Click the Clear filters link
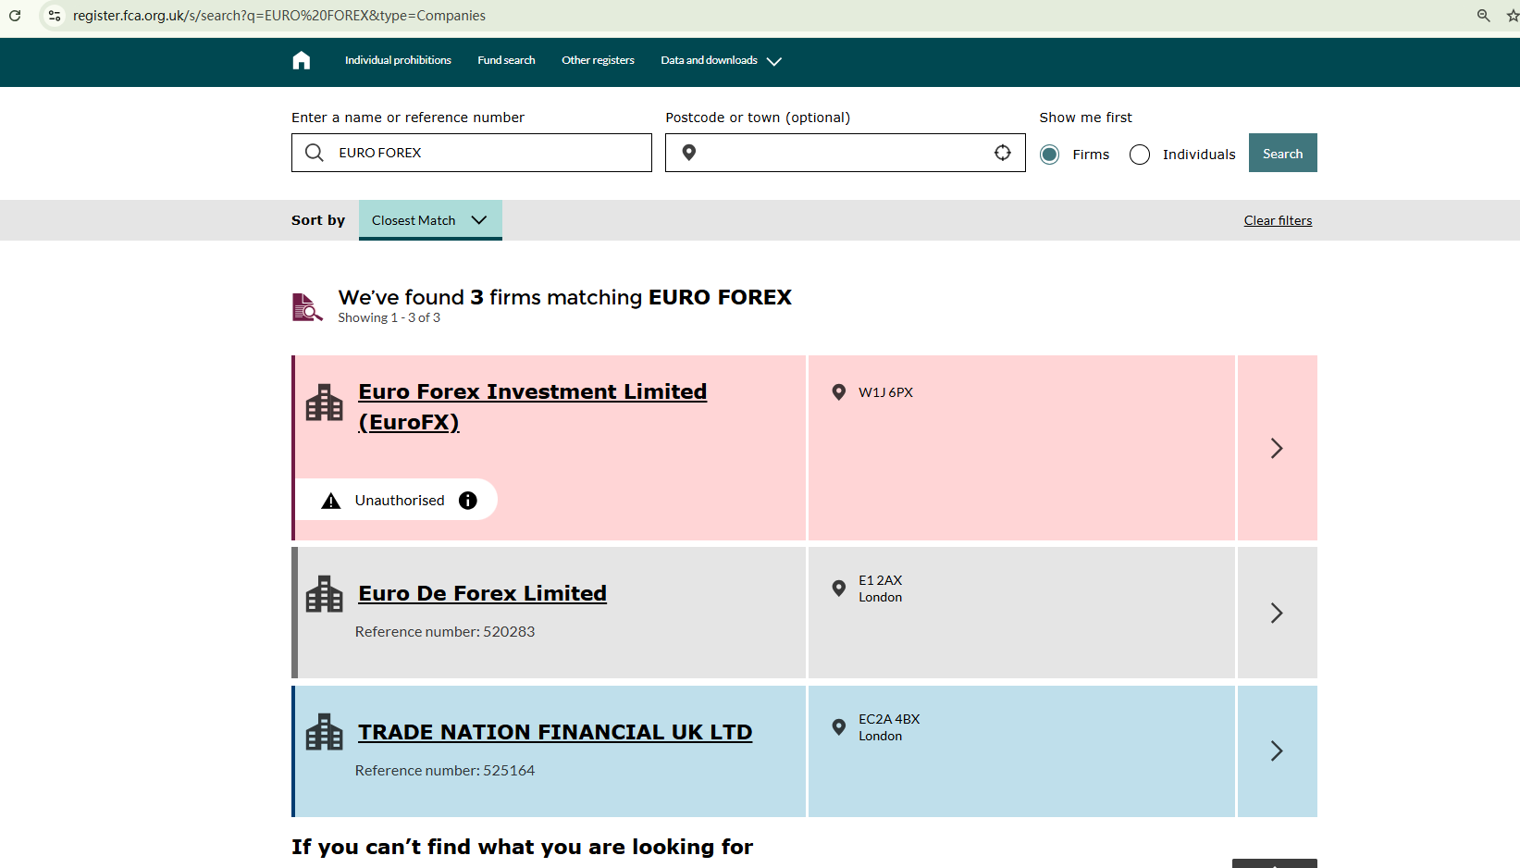Viewport: 1520px width, 868px height. pyautogui.click(x=1278, y=220)
